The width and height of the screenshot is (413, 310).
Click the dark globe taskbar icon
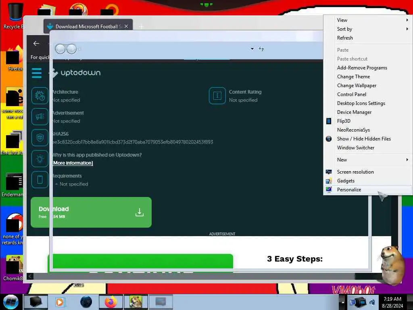pyautogui.click(x=86, y=302)
